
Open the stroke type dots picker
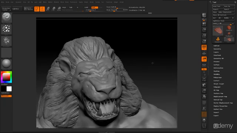[x=6, y=29]
